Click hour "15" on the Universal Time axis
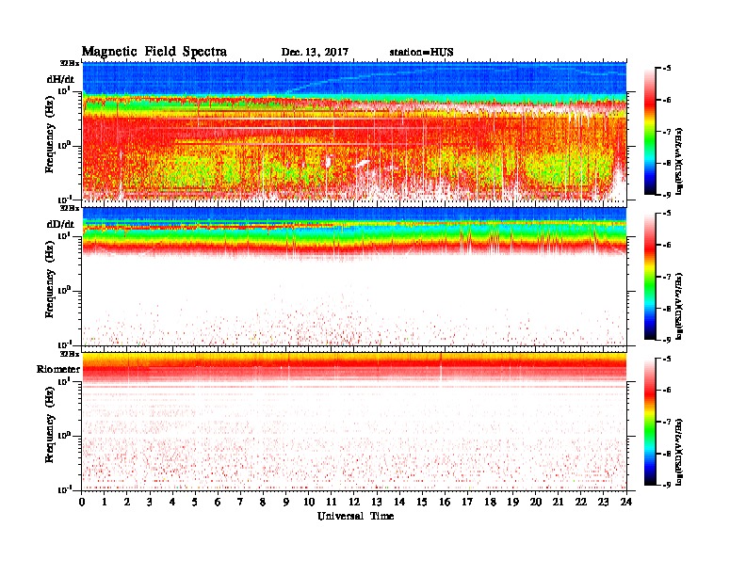This screenshot has width=746, height=576. (422, 502)
